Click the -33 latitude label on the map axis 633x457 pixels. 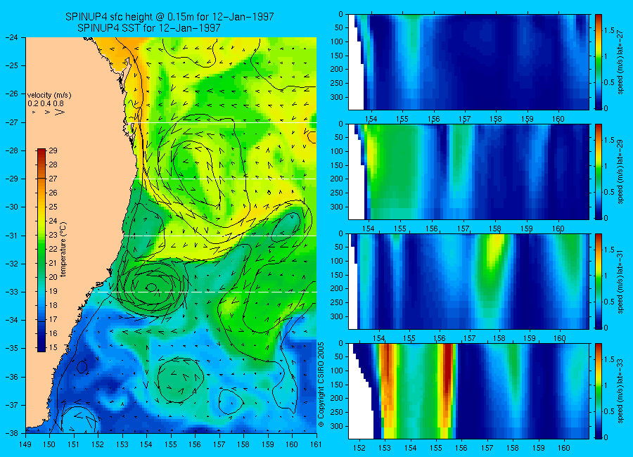click(x=12, y=292)
